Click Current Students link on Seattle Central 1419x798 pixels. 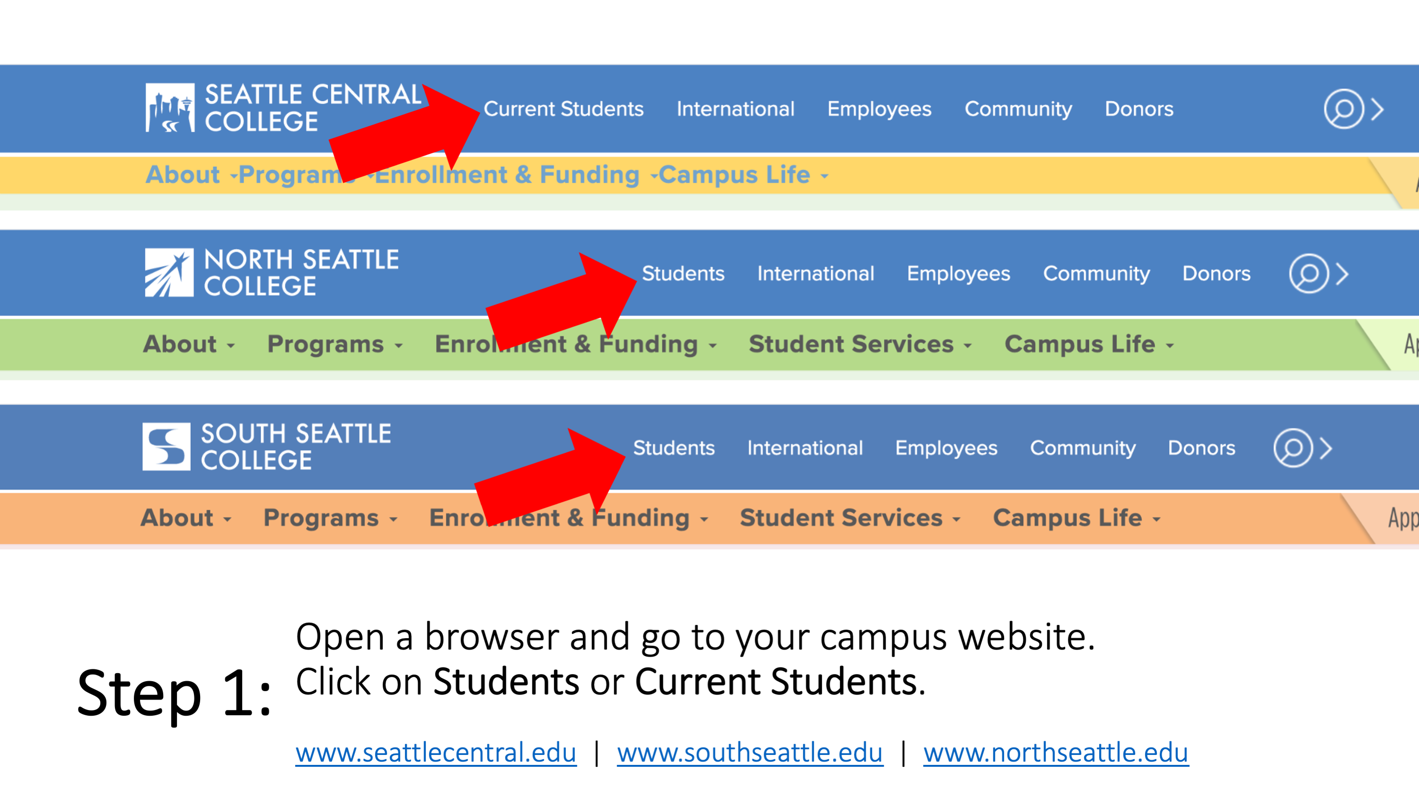point(565,108)
